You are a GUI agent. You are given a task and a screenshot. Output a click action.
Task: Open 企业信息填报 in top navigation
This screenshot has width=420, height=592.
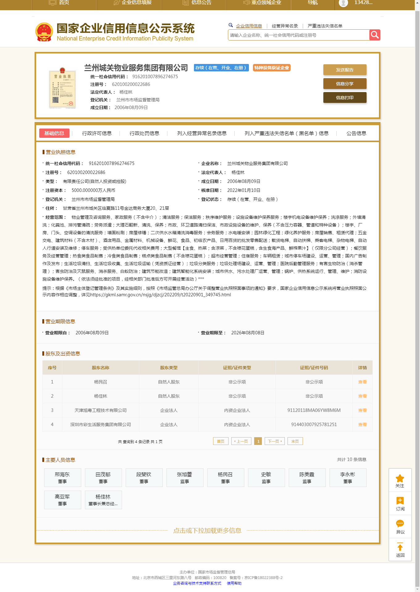[136, 2]
